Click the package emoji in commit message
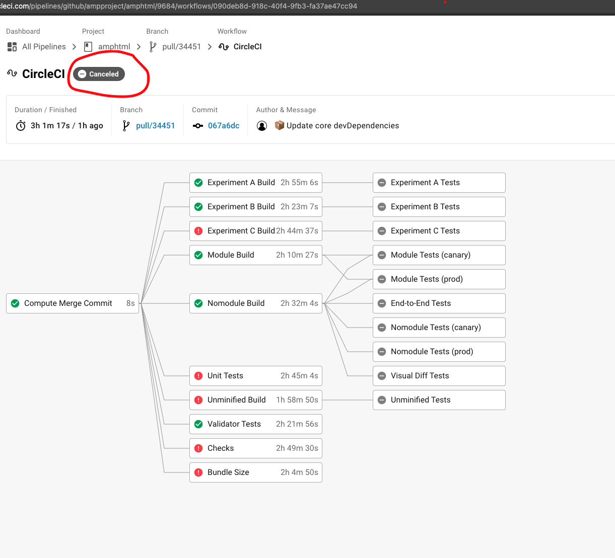This screenshot has height=558, width=615. pos(280,125)
